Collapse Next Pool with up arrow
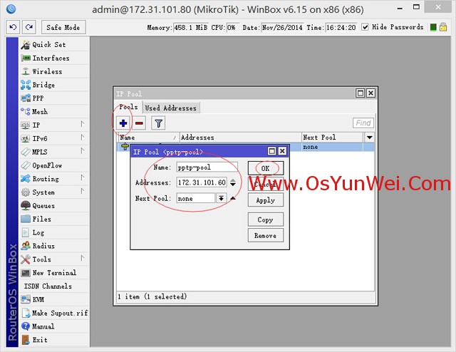This screenshot has height=352, width=456. 233,198
